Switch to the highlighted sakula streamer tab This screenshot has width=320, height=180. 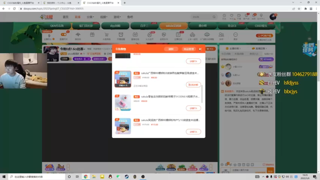174,26
